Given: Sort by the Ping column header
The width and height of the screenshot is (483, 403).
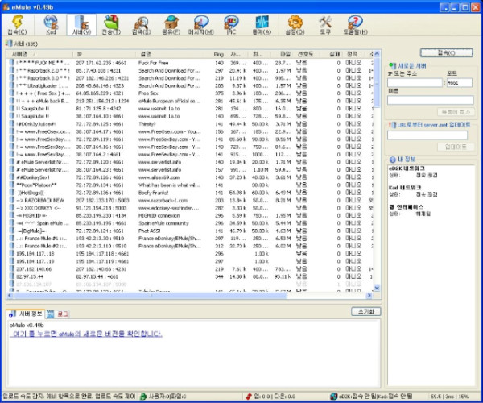Looking at the screenshot, I should coord(219,54).
